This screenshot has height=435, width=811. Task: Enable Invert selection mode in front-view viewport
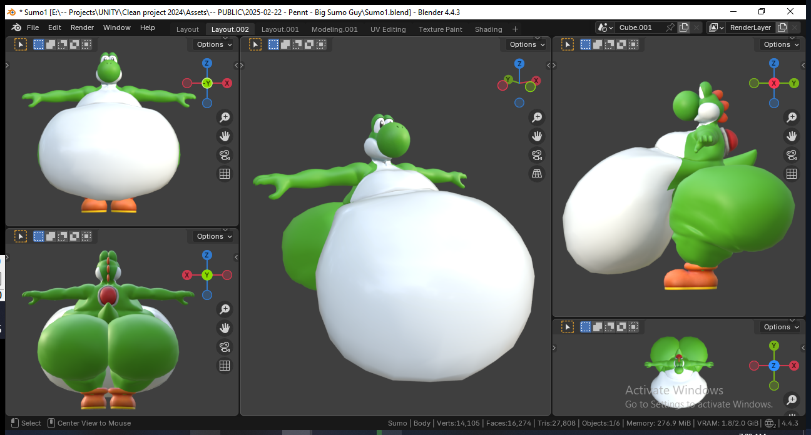click(74, 44)
